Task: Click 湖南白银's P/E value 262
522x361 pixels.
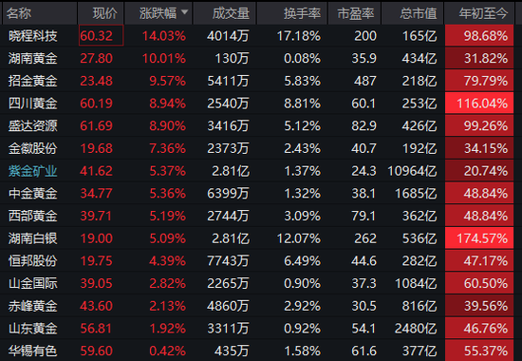Action: [364, 238]
